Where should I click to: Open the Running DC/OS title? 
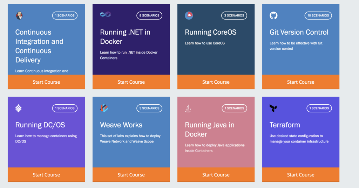point(40,125)
